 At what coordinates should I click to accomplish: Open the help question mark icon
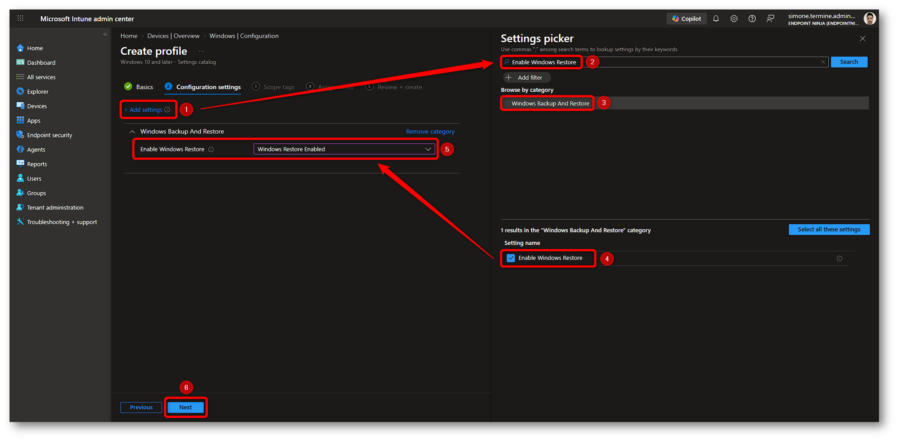pos(752,19)
